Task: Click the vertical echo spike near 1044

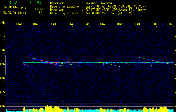Action: [x=68, y=61]
